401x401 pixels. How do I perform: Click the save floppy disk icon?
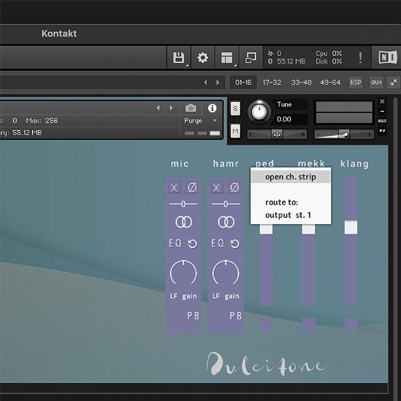tap(179, 58)
